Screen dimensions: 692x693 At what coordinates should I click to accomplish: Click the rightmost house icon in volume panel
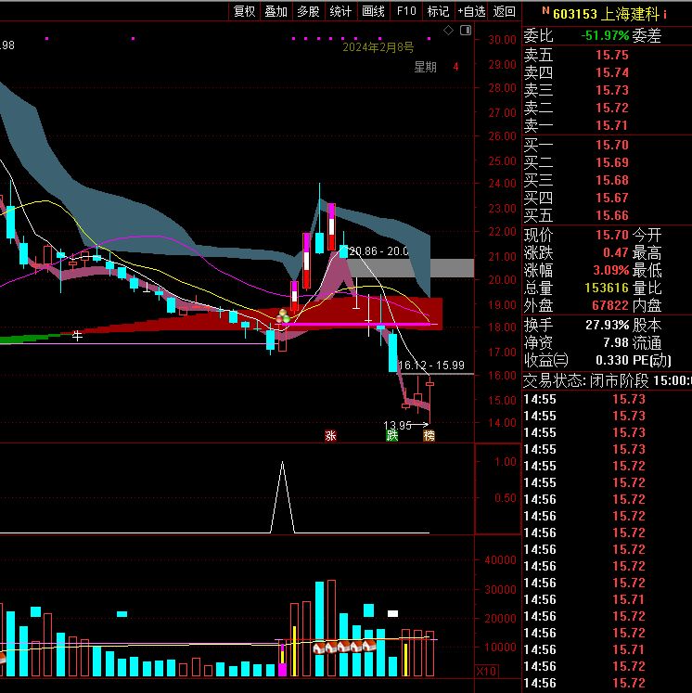click(x=369, y=647)
